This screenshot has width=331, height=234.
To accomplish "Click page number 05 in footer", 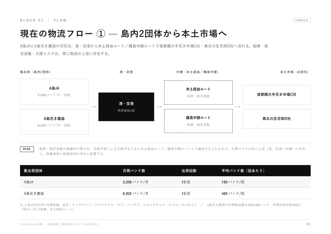I will [308, 224].
